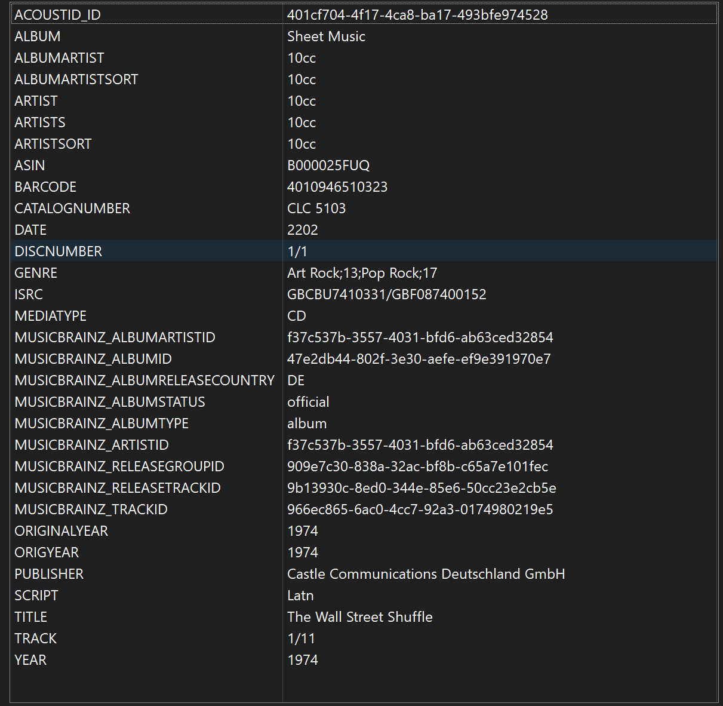This screenshot has height=706, width=723.
Task: Select the MUSICBRAINZ_RELEASETRACKID tag name
Action: coord(118,488)
